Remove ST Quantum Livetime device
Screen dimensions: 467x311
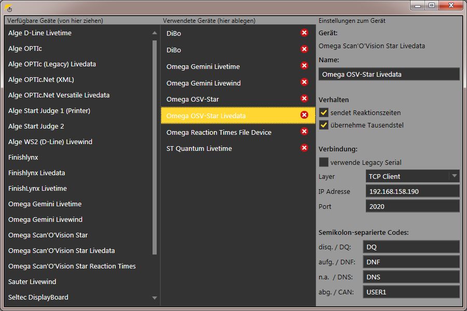[304, 148]
